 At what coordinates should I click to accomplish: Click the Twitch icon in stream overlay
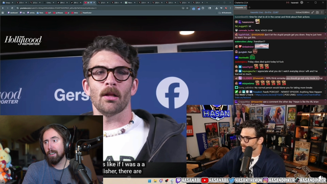point(178,180)
